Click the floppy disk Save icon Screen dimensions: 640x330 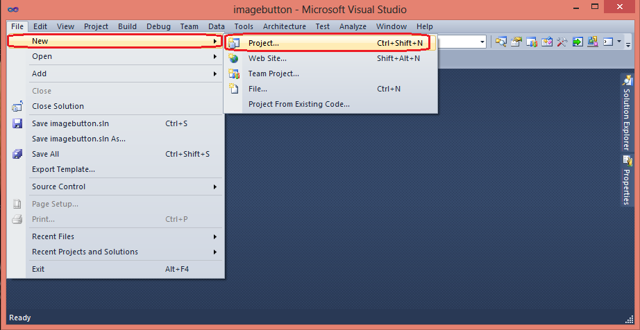(x=17, y=124)
